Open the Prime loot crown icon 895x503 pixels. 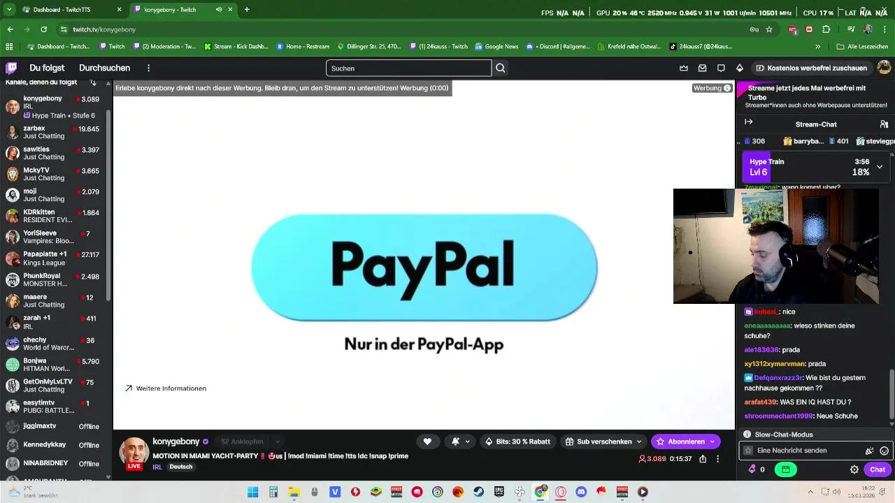684,68
